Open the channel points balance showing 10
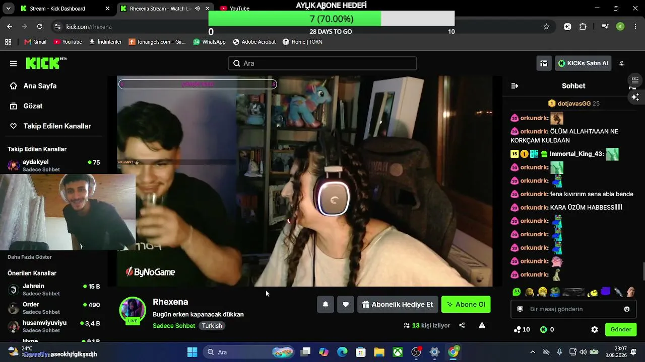645x362 pixels. coord(522,330)
